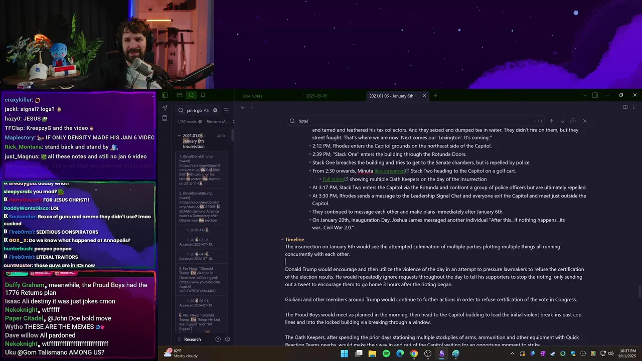Jump to previous 'hotel' match
This screenshot has width=642, height=361.
pos(551,121)
